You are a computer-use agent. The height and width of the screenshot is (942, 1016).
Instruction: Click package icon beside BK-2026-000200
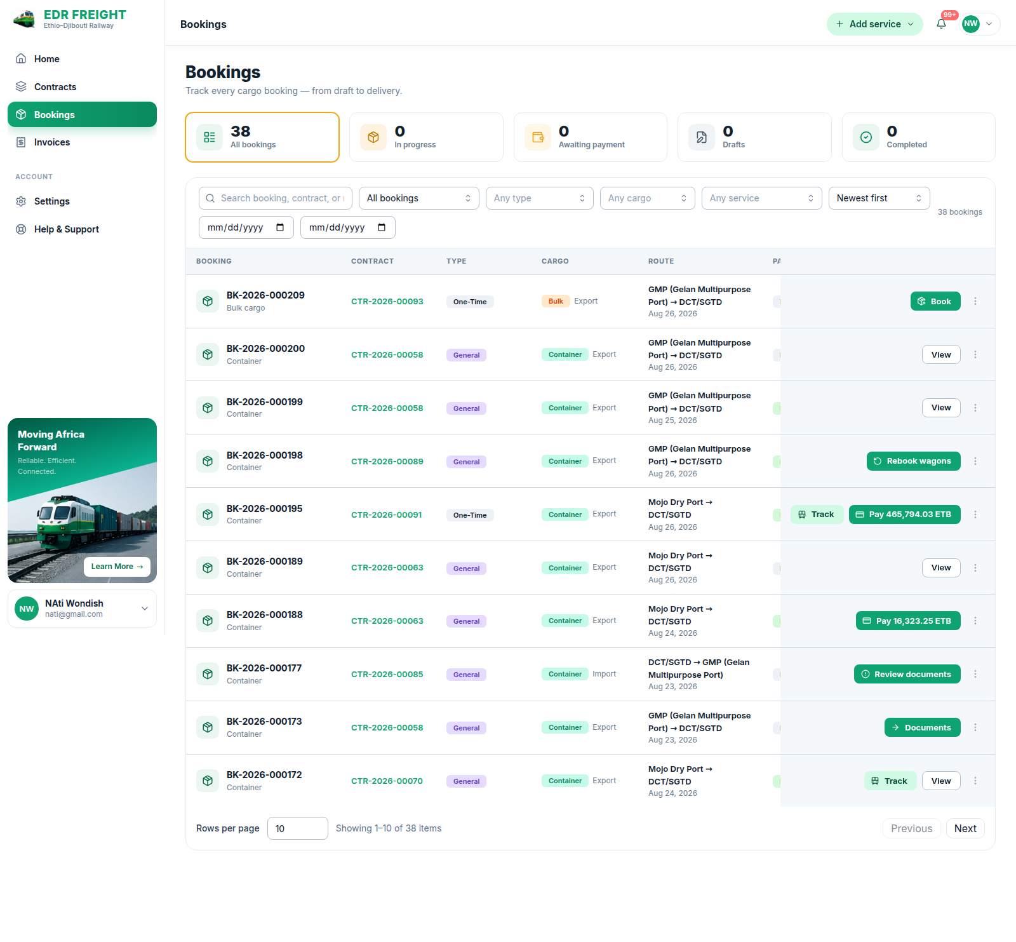click(208, 355)
